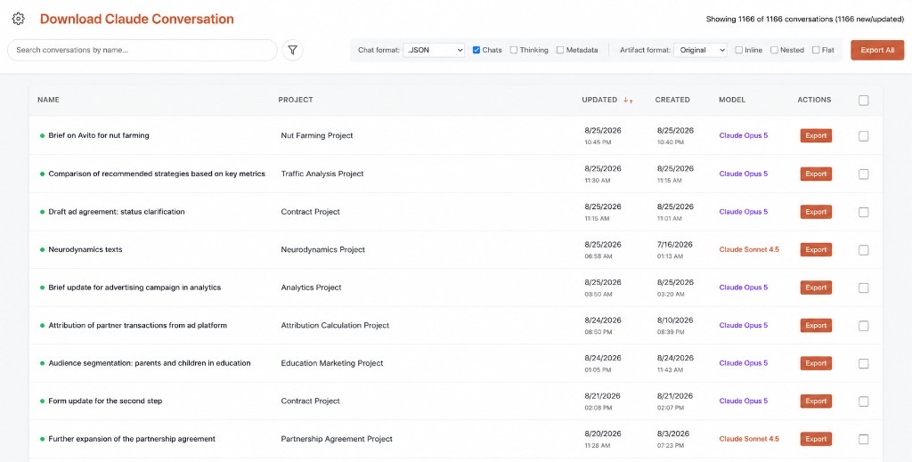Image resolution: width=912 pixels, height=462 pixels.
Task: Open 'Audience segmentation: parents and children in education'
Action: (150, 363)
